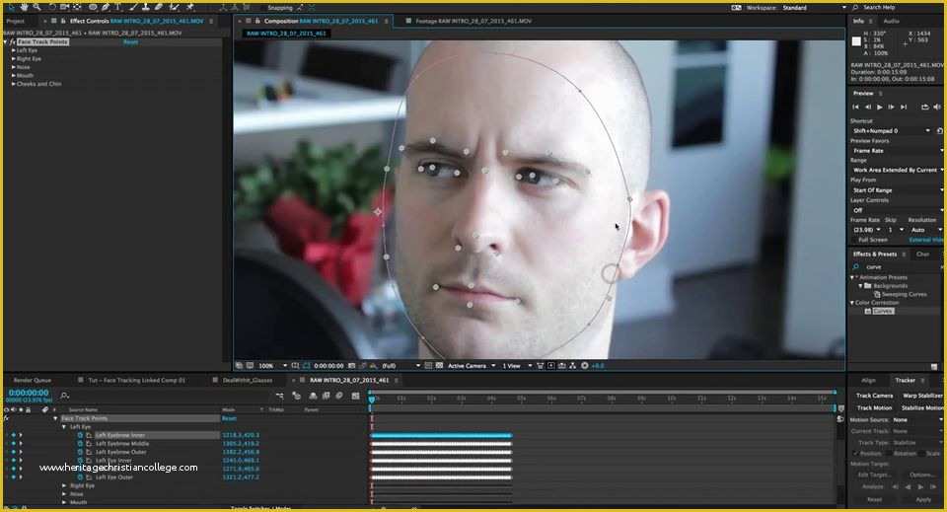
Task: Toggle the Position checkbox in Tracker panel
Action: (856, 454)
